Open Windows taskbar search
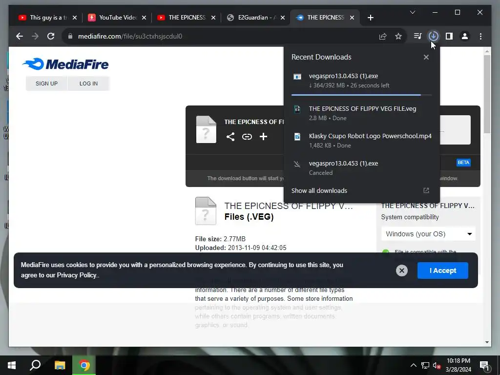This screenshot has height=375, width=500. click(x=35, y=365)
